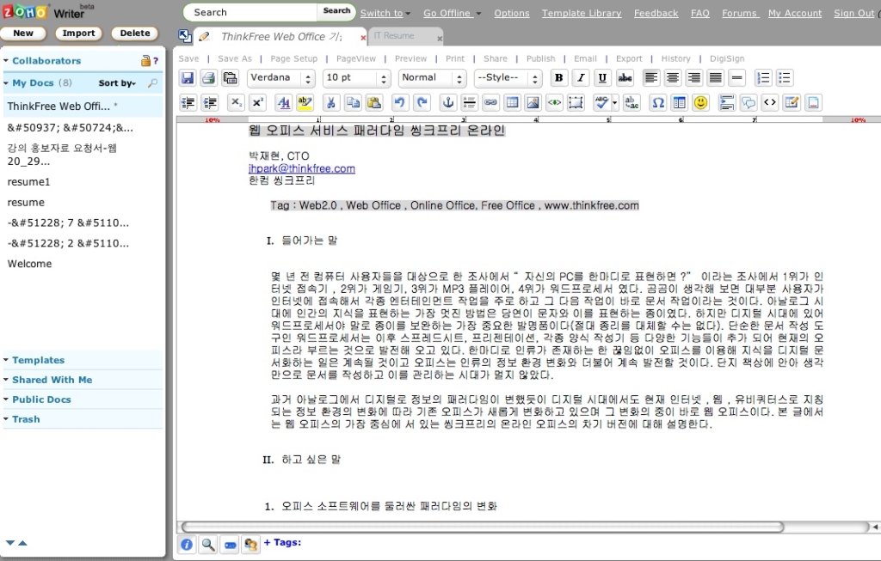The height and width of the screenshot is (561, 881).
Task: Open the Sort by menu
Action: [x=117, y=83]
